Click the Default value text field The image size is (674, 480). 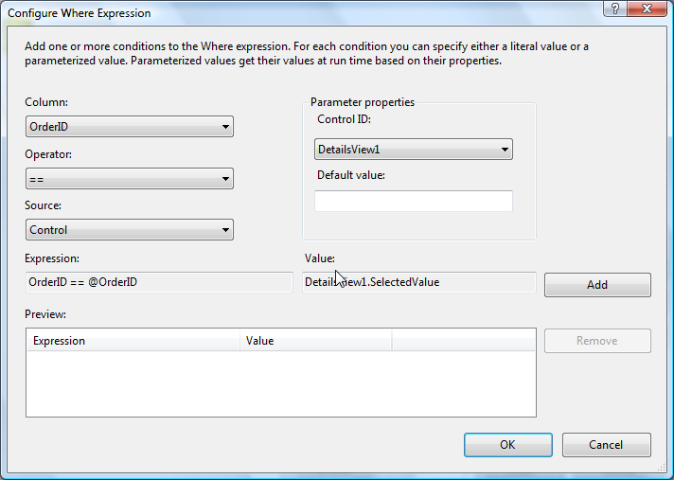coord(414,201)
